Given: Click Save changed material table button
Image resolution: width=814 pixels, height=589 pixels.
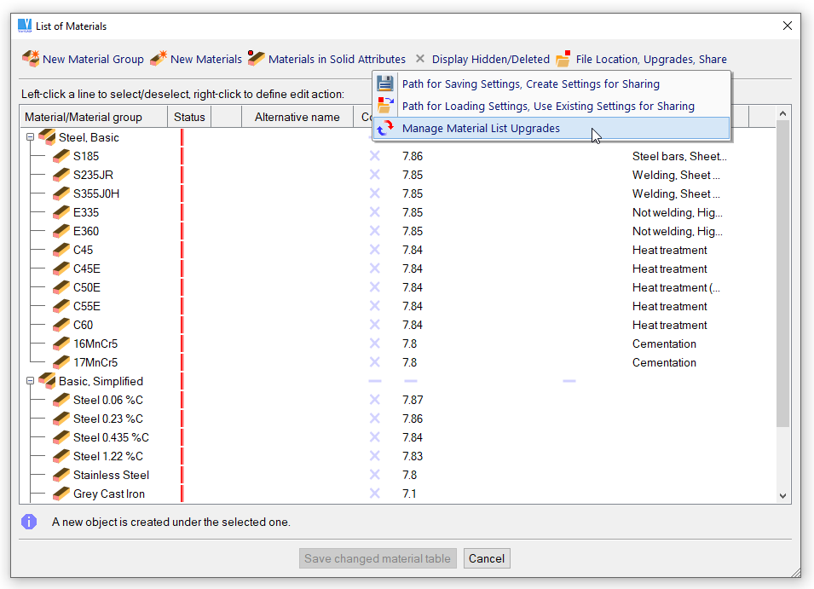Looking at the screenshot, I should (378, 559).
